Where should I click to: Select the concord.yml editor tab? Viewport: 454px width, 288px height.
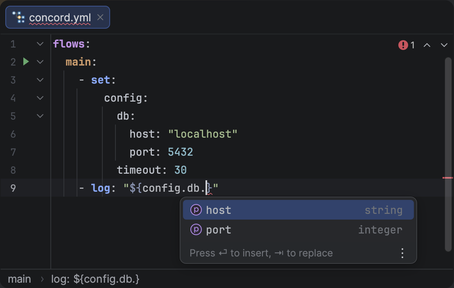[x=60, y=18]
